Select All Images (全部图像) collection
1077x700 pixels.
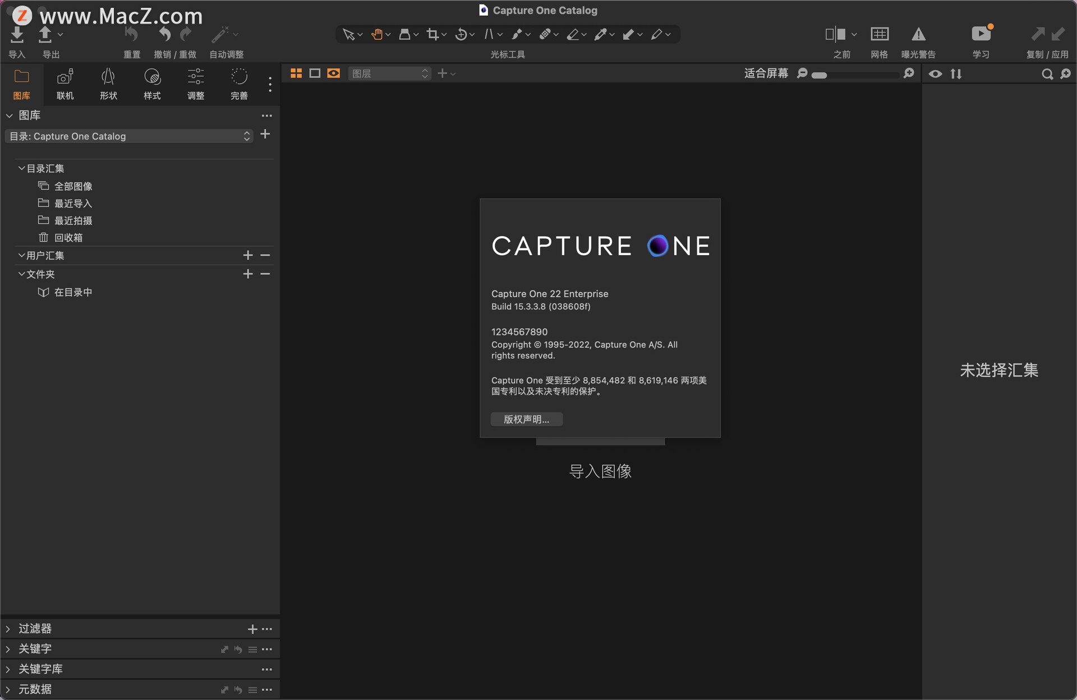73,186
